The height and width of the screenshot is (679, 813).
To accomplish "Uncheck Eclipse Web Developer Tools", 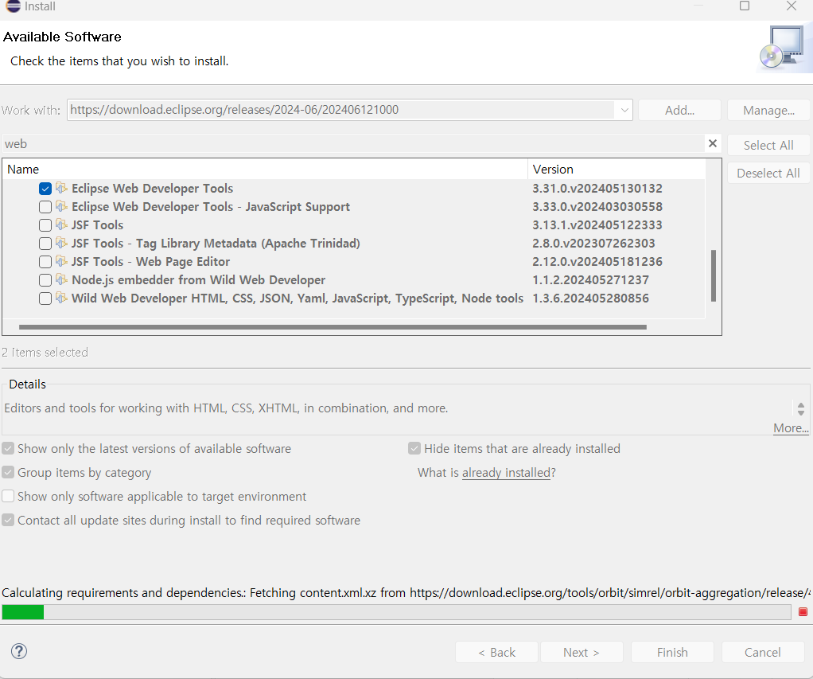I will [45, 189].
